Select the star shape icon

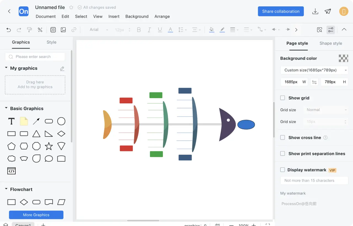point(49,146)
